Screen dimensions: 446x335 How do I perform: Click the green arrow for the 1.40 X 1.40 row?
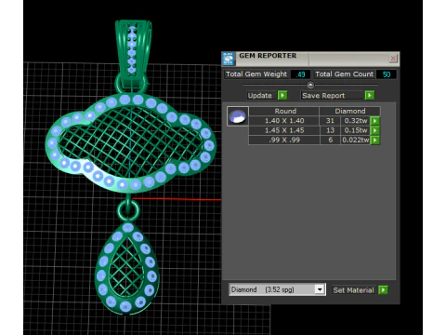click(x=374, y=121)
